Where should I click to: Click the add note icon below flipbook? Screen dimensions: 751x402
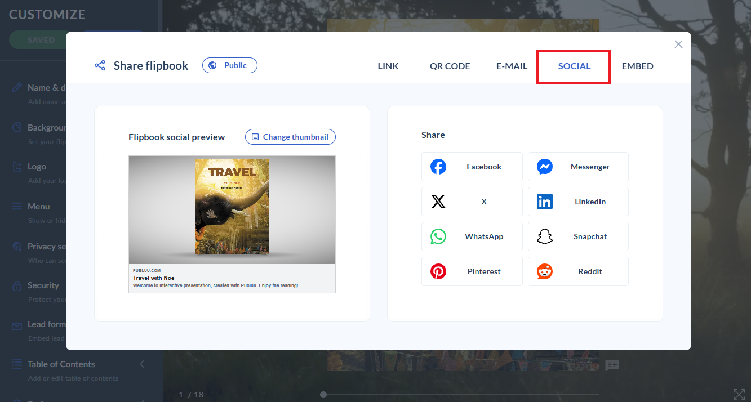[612, 365]
